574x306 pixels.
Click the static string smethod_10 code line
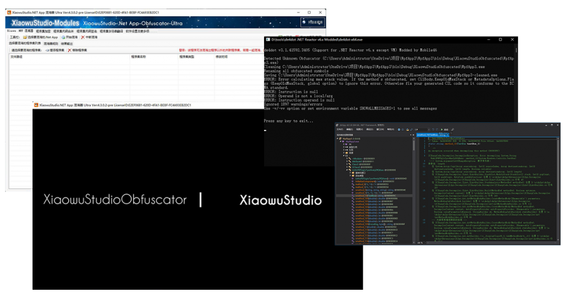coord(454,144)
